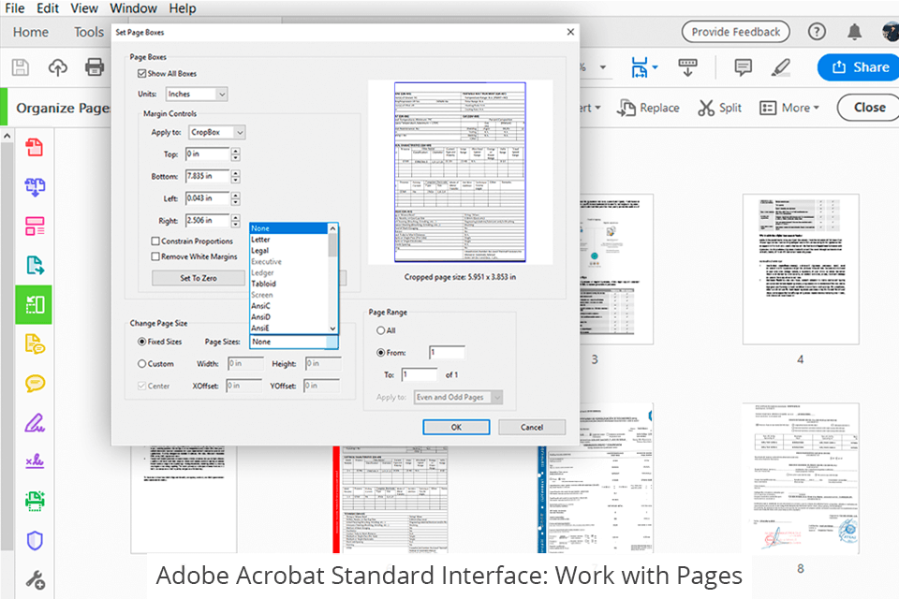
Task: Open Create PDF tool in sidebar
Action: (x=35, y=147)
